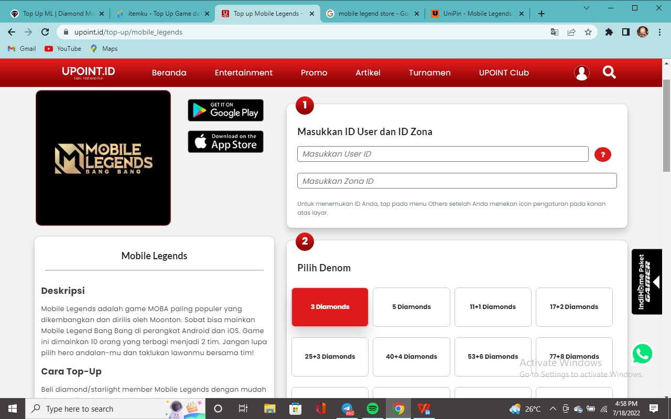Click the share page icon
Viewport: 671px width, 419px height.
tap(571, 32)
